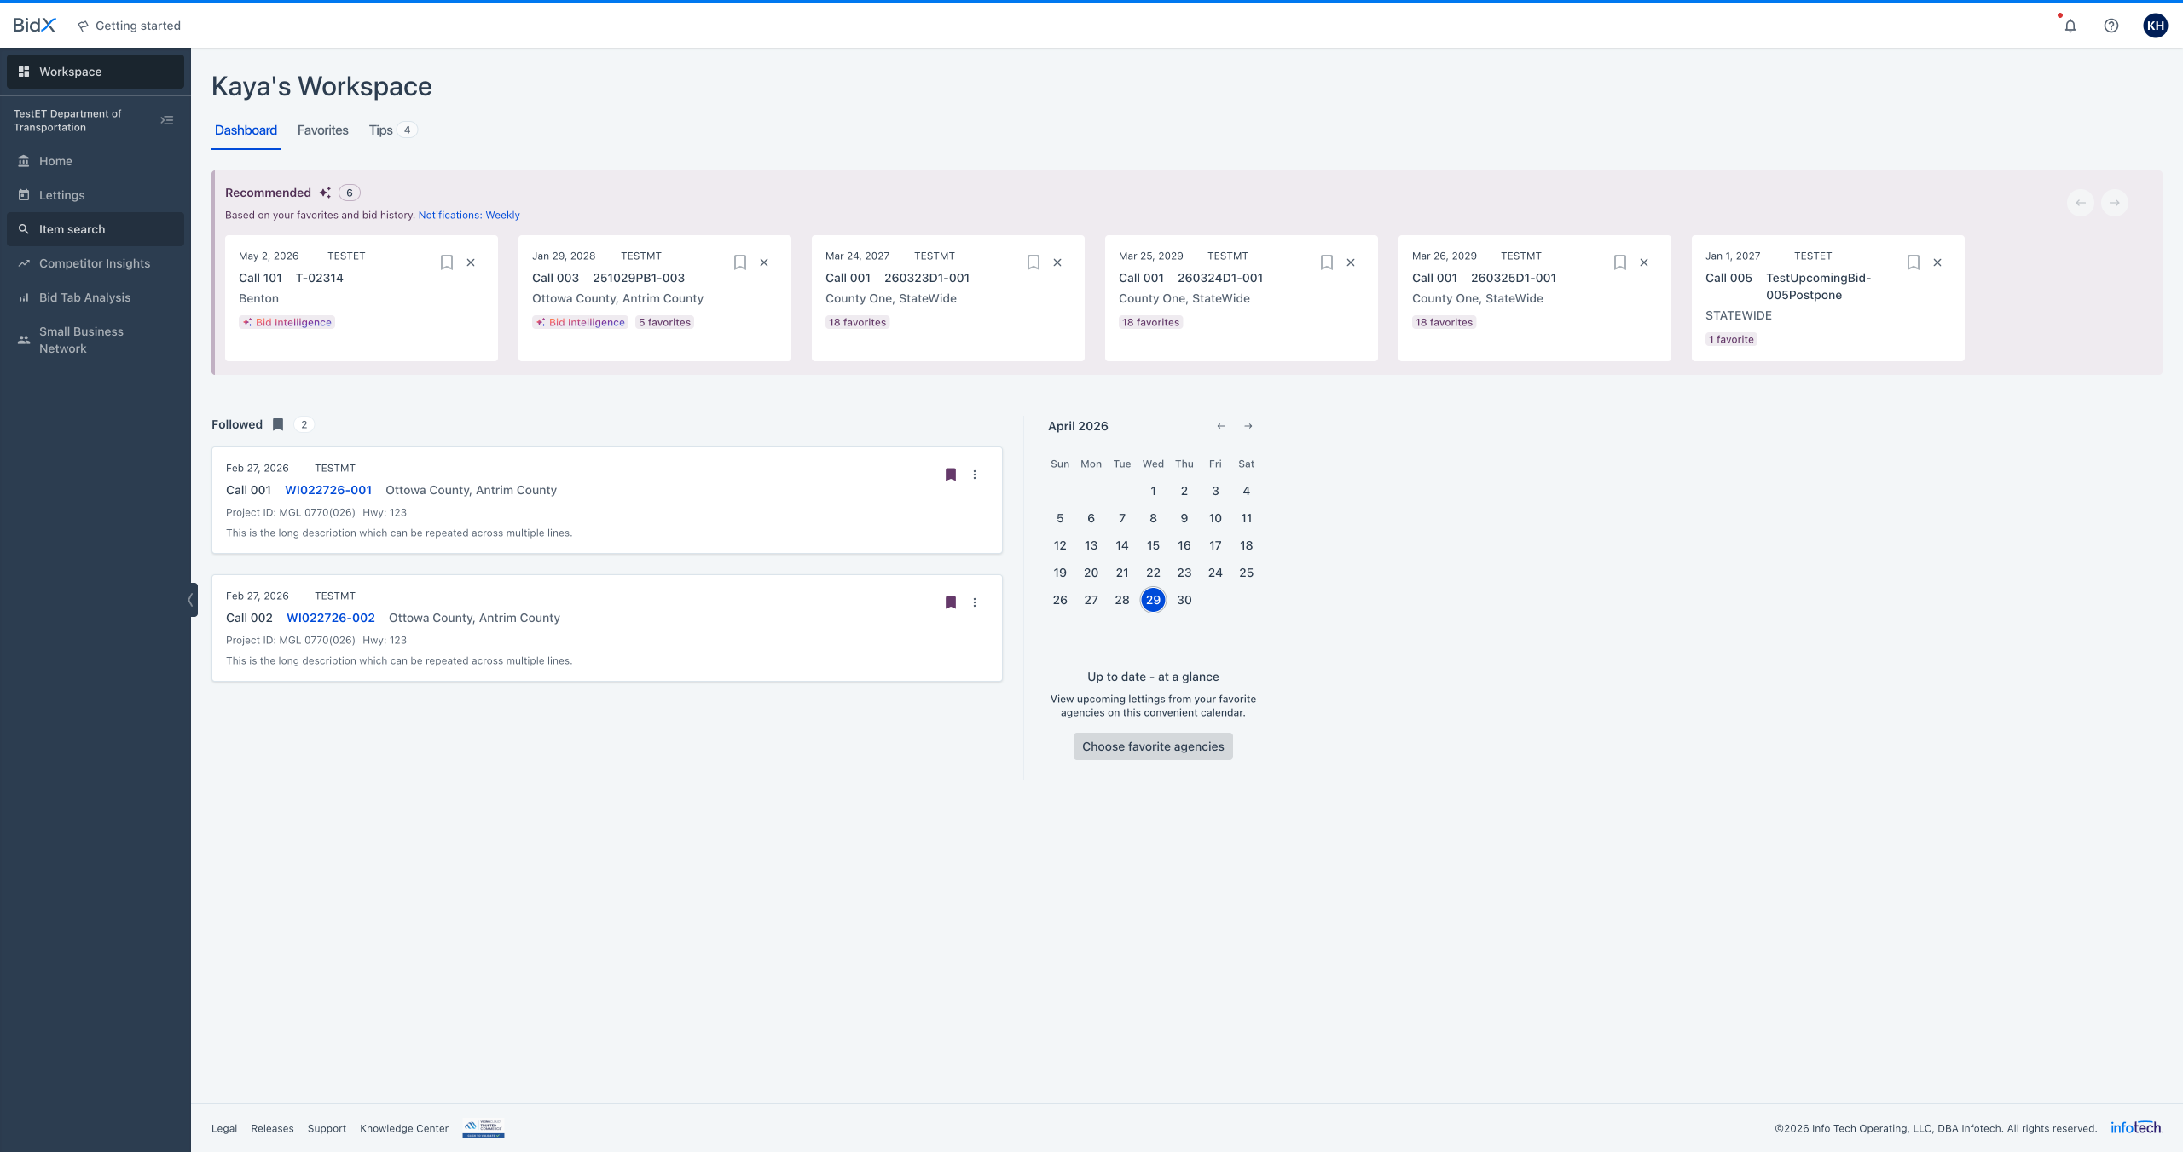Image resolution: width=2183 pixels, height=1152 pixels.
Task: Collapse the sidebar with the edge handle
Action: click(x=191, y=600)
